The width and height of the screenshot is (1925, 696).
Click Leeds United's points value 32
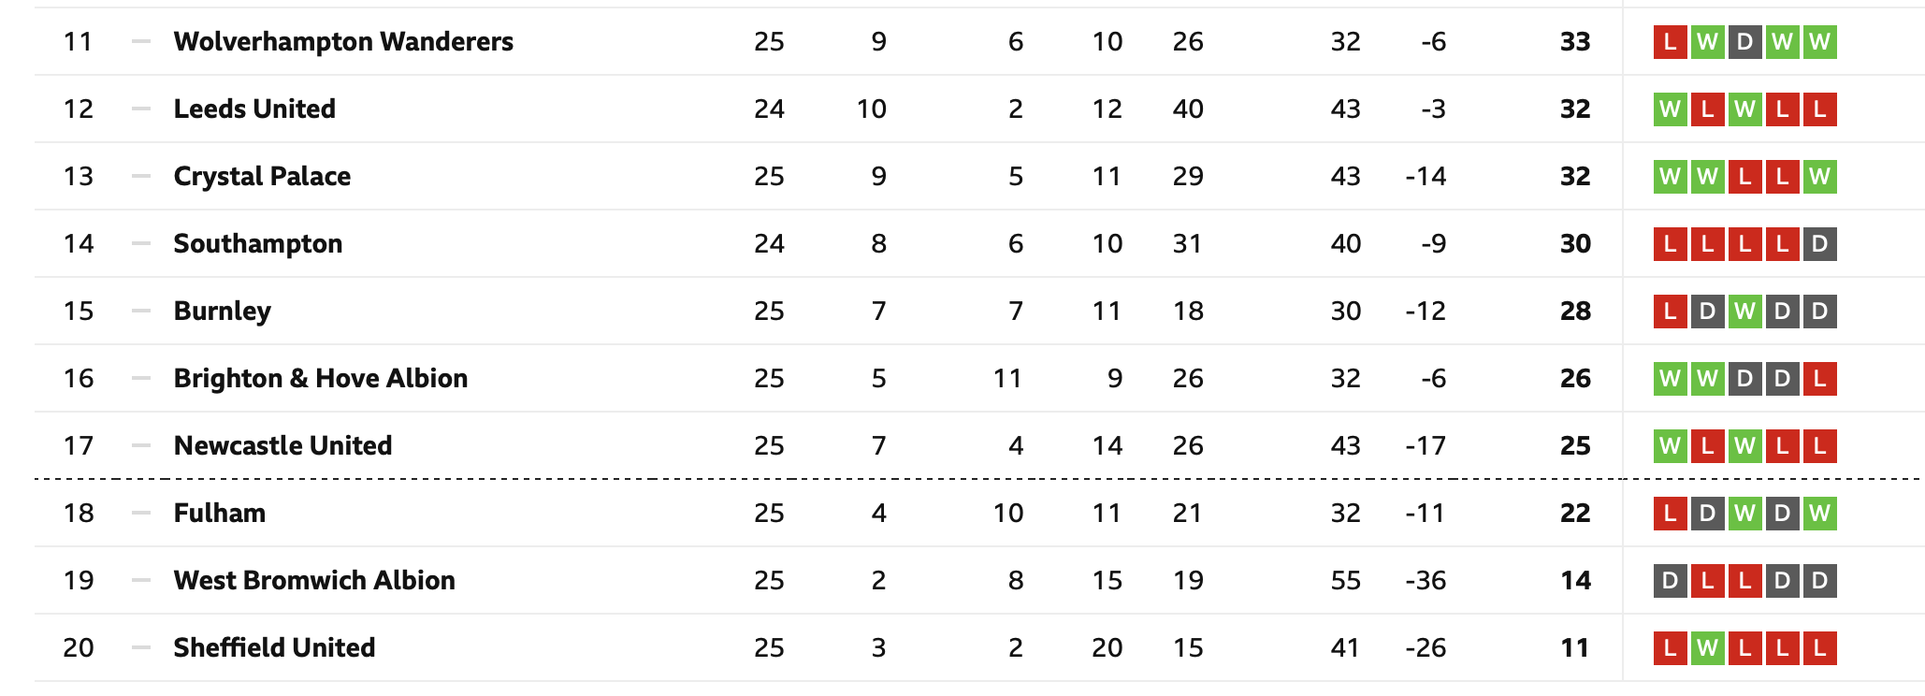point(1575,109)
